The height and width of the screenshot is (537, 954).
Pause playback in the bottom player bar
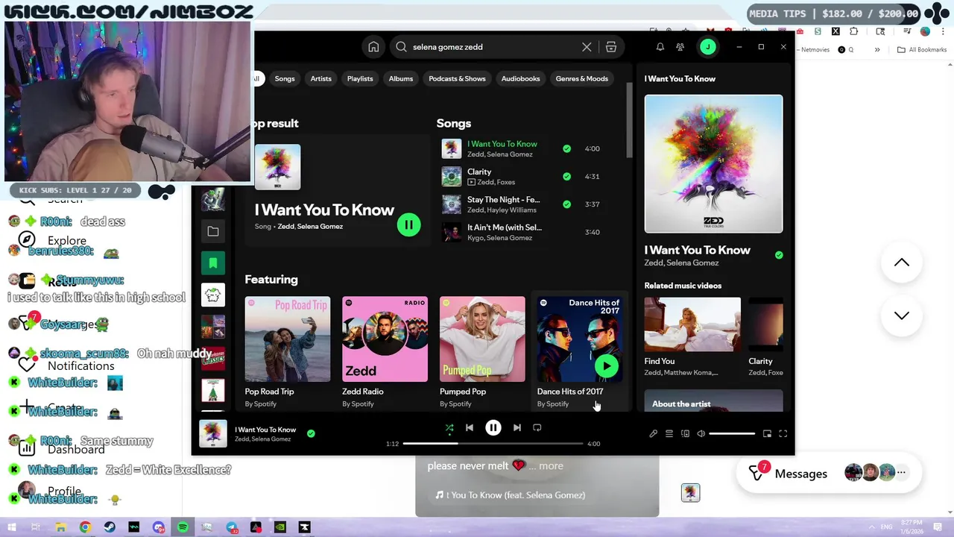click(x=493, y=427)
